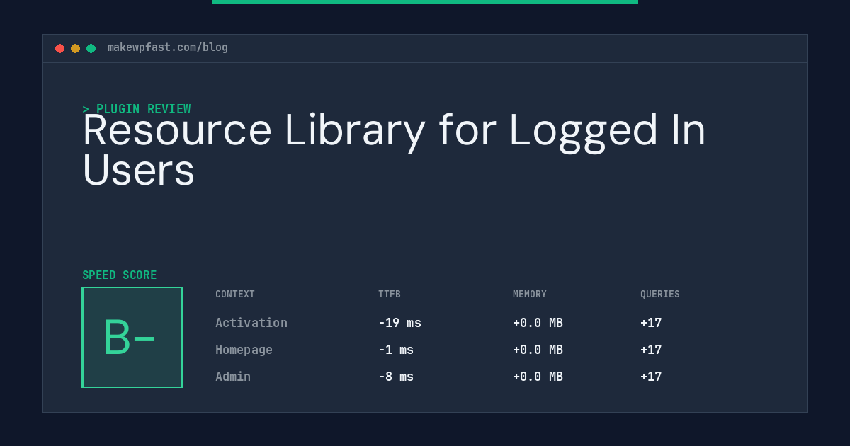The image size is (850, 446).
Task: Click the 'CONTEXT' column header
Action: point(235,295)
